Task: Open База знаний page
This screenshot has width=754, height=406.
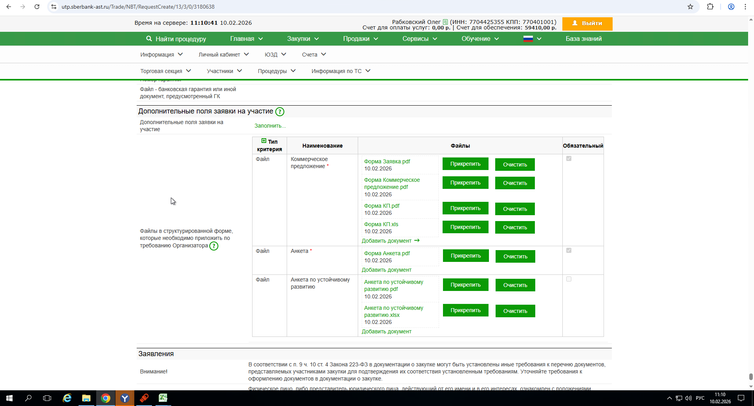Action: point(584,39)
